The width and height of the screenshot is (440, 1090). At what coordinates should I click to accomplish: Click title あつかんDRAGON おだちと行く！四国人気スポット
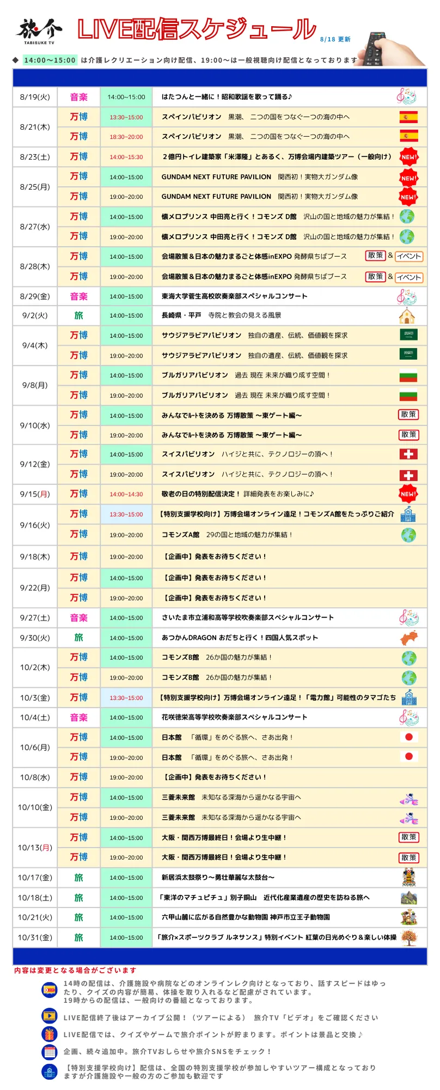[240, 638]
